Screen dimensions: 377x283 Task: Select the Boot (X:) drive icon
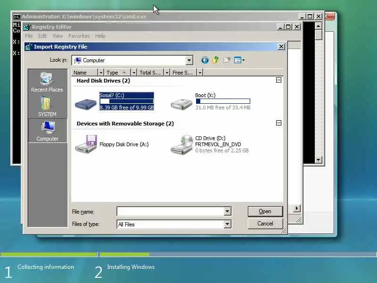(x=181, y=104)
